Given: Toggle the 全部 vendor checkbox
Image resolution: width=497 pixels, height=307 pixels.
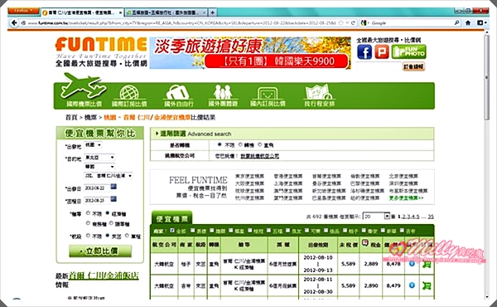Looking at the screenshot, I should (172, 231).
